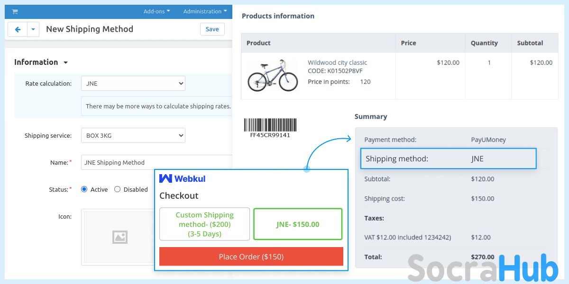Click the New Shipping Method page title

[90, 29]
